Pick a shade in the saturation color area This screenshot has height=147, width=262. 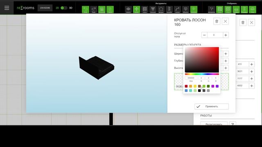(202, 60)
